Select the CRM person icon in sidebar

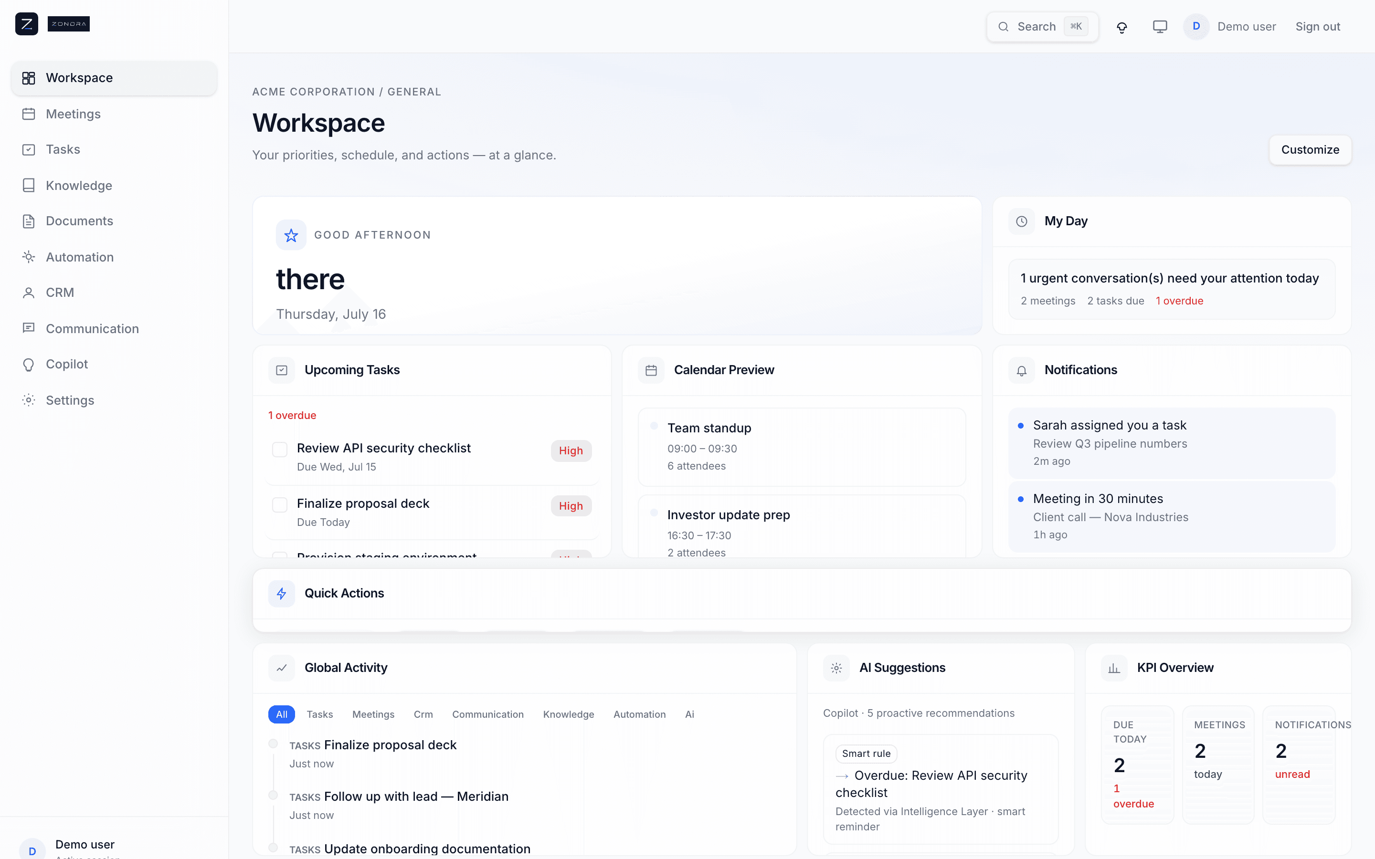pos(29,293)
